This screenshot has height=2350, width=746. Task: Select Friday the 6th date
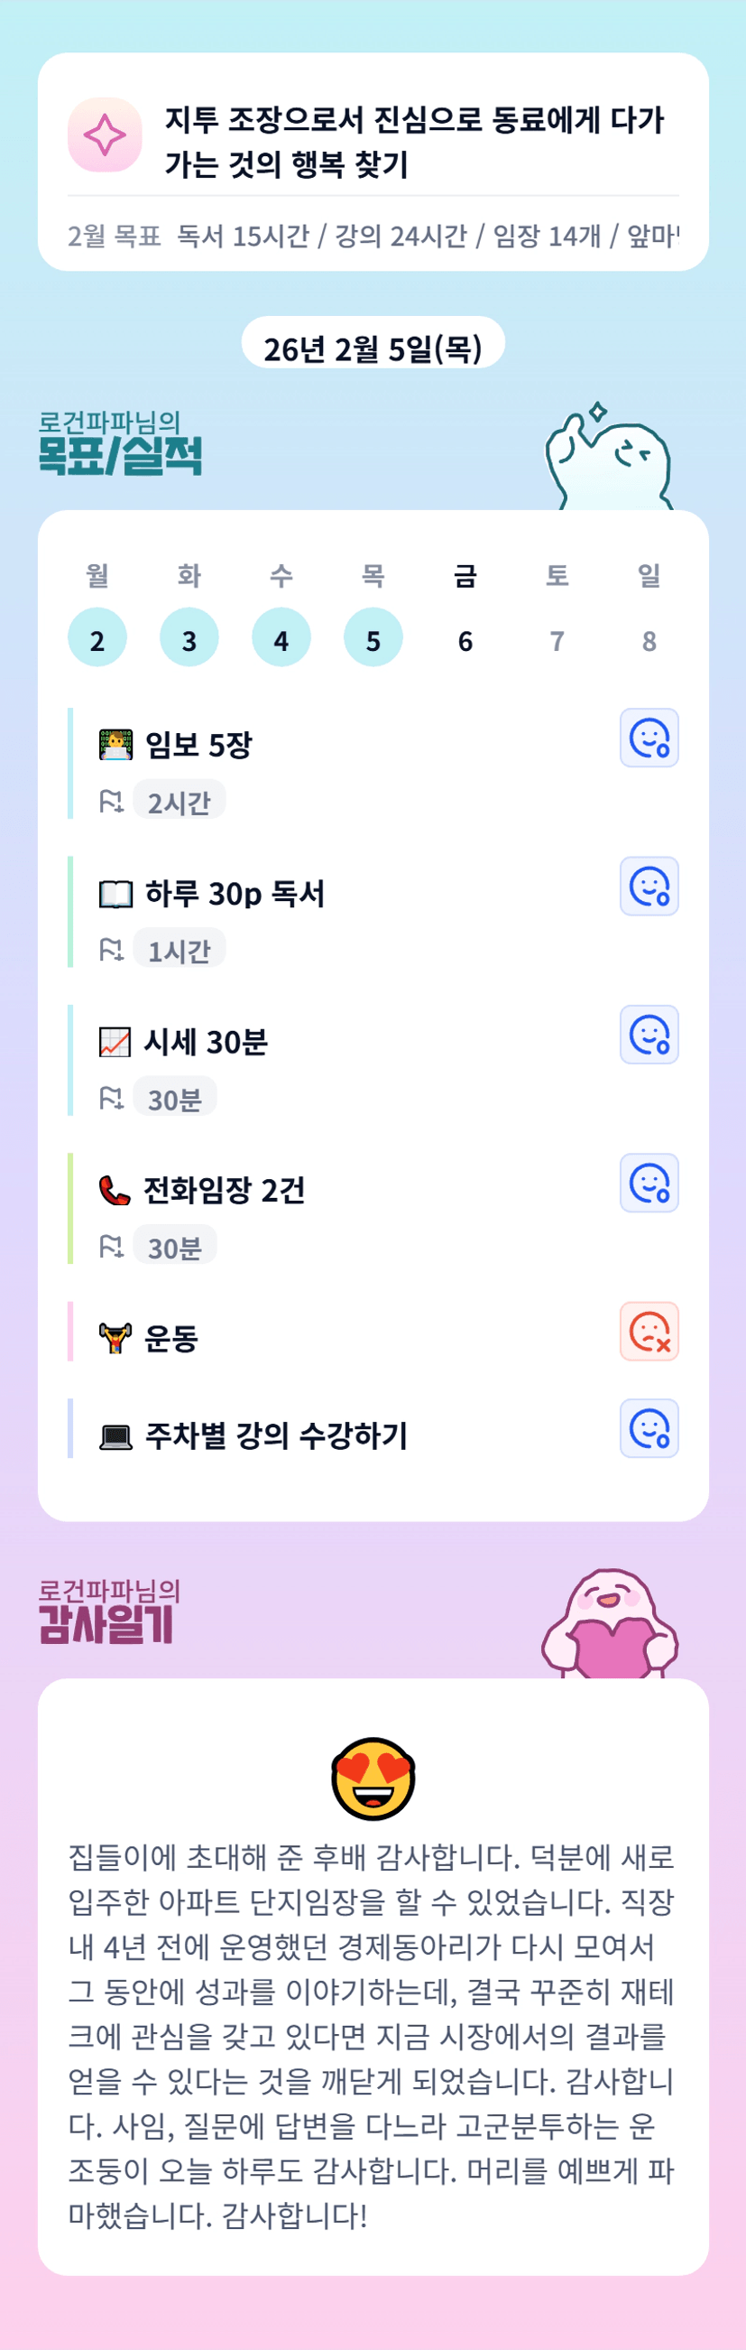[x=465, y=640]
